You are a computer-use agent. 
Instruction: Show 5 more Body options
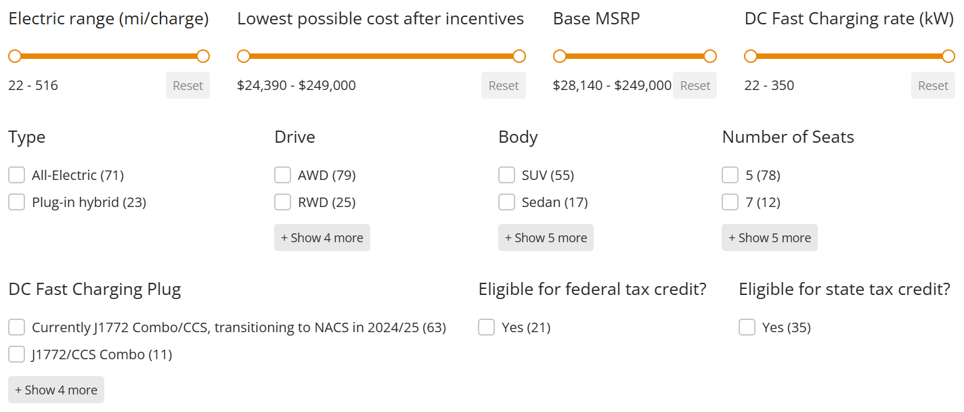[x=546, y=237]
